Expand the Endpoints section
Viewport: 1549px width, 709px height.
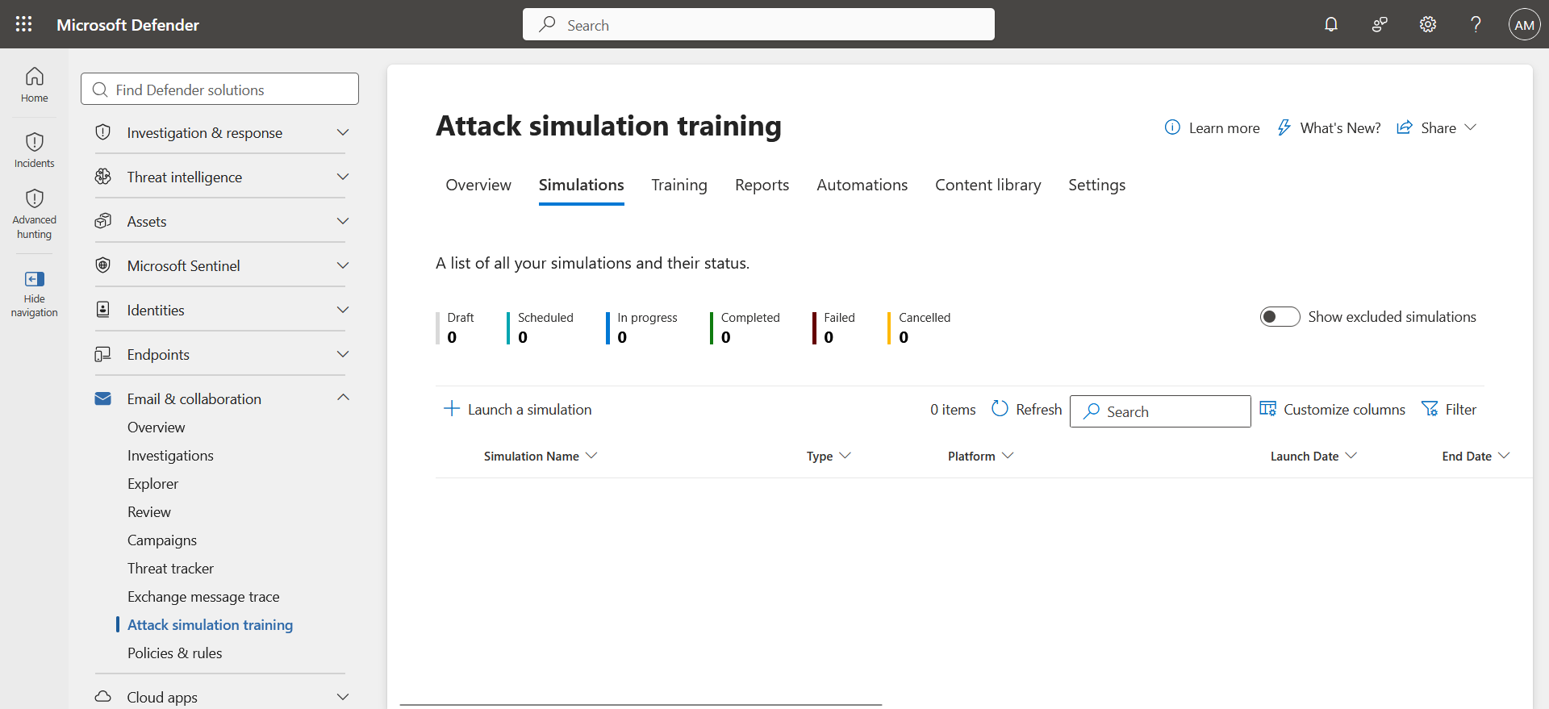[x=343, y=354]
